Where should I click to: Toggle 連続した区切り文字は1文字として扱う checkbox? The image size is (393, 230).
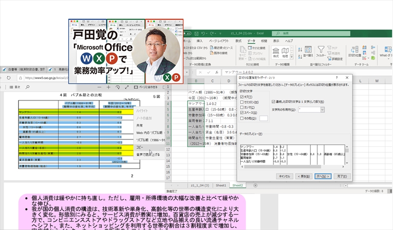[x=273, y=102]
